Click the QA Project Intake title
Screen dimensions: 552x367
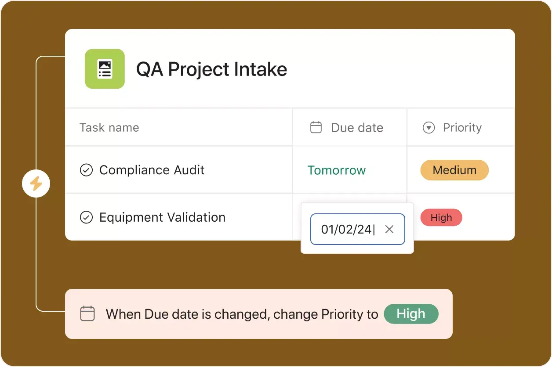(x=211, y=69)
